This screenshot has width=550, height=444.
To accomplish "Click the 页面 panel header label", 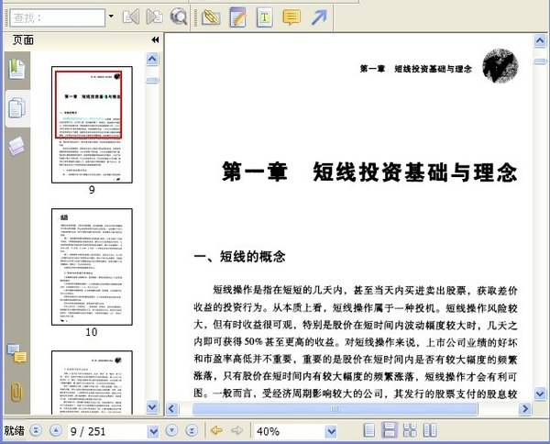I will (x=23, y=39).
